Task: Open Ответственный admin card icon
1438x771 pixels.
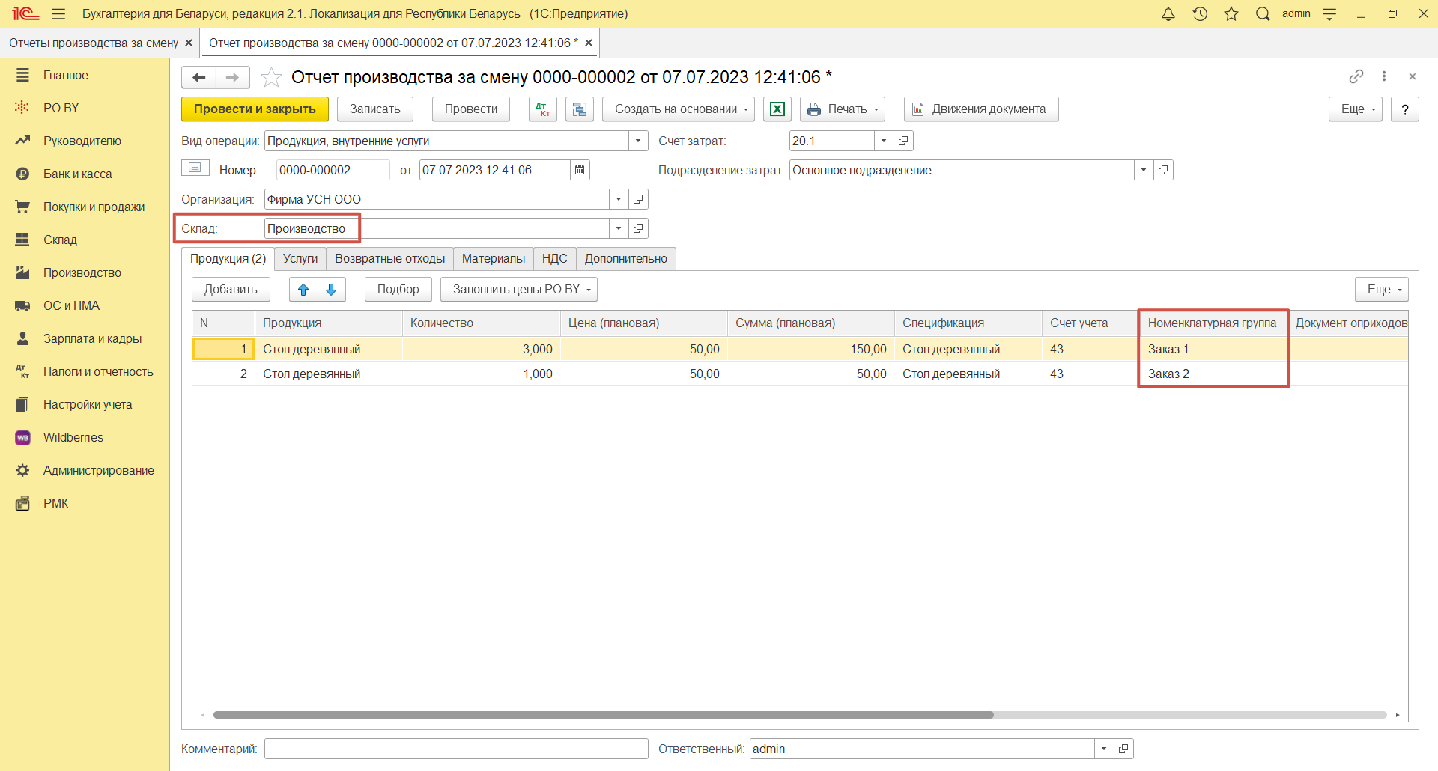Action: (1123, 749)
